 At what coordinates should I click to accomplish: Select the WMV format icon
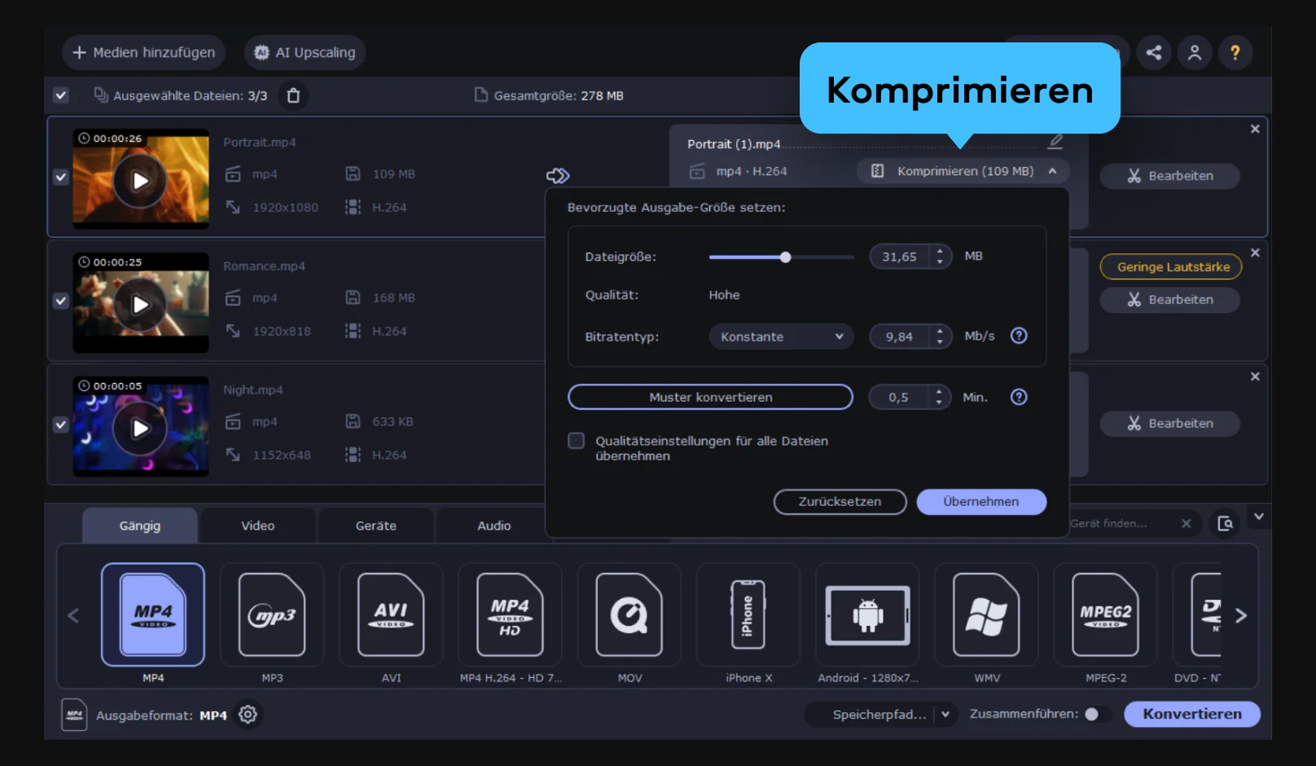tap(986, 614)
